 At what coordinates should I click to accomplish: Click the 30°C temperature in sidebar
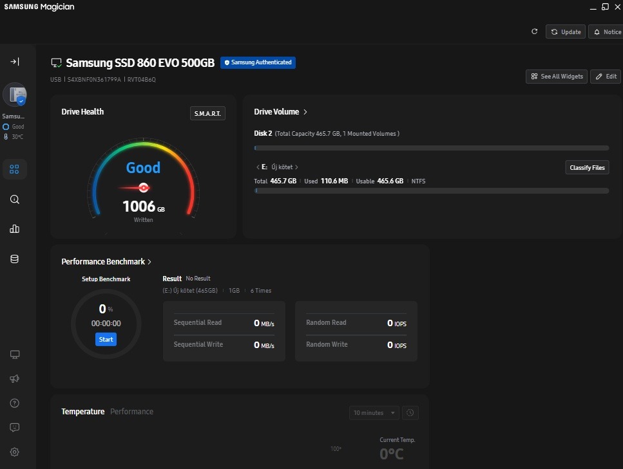(14, 136)
